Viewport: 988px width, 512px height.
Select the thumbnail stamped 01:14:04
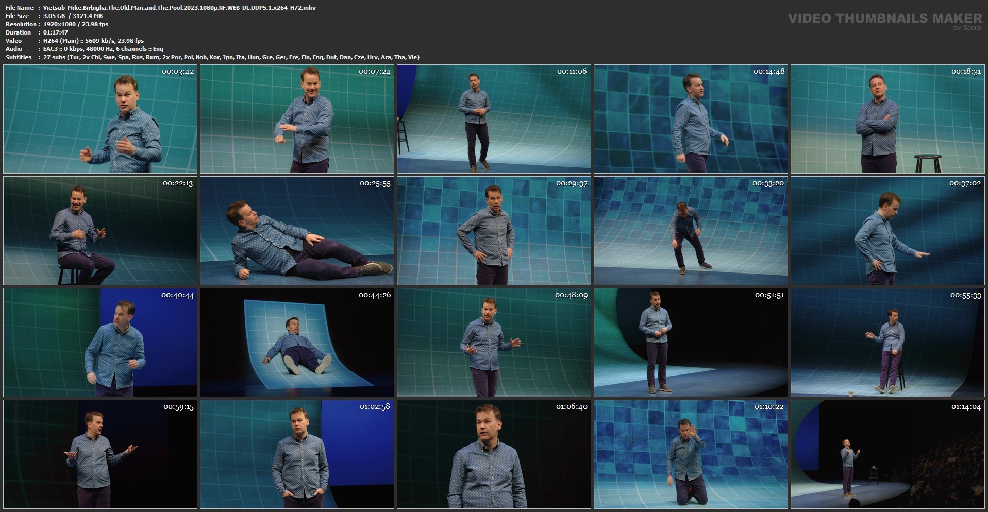point(888,454)
